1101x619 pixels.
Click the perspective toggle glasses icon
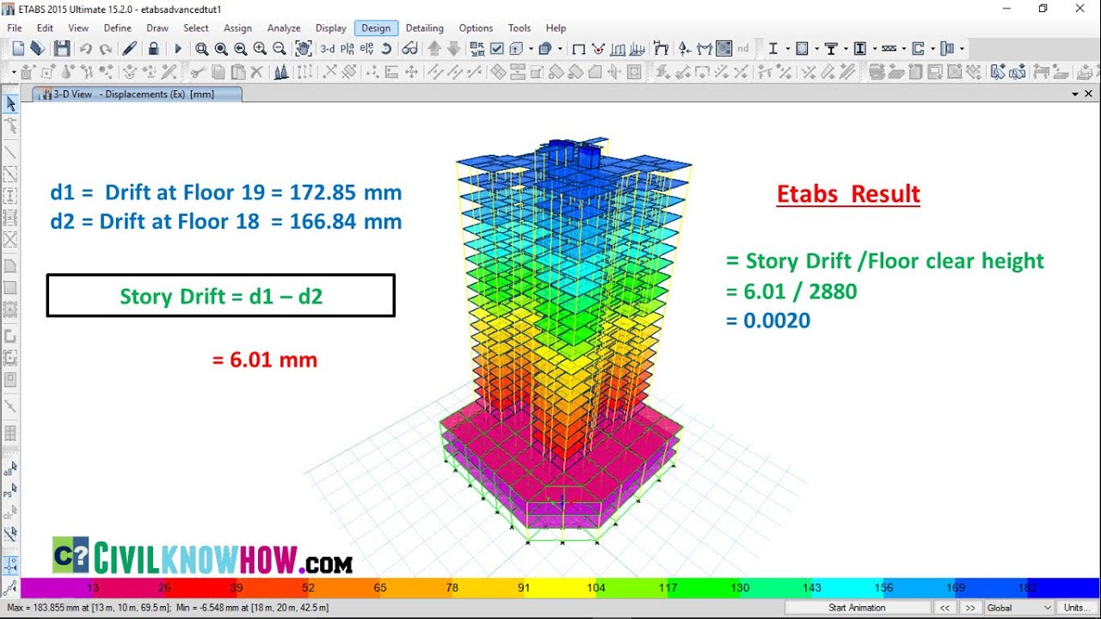pos(409,49)
